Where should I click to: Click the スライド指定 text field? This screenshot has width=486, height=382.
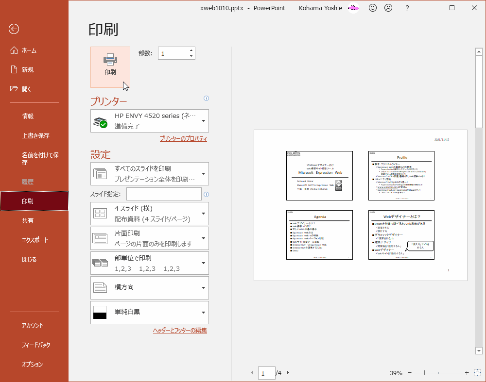[x=164, y=194]
